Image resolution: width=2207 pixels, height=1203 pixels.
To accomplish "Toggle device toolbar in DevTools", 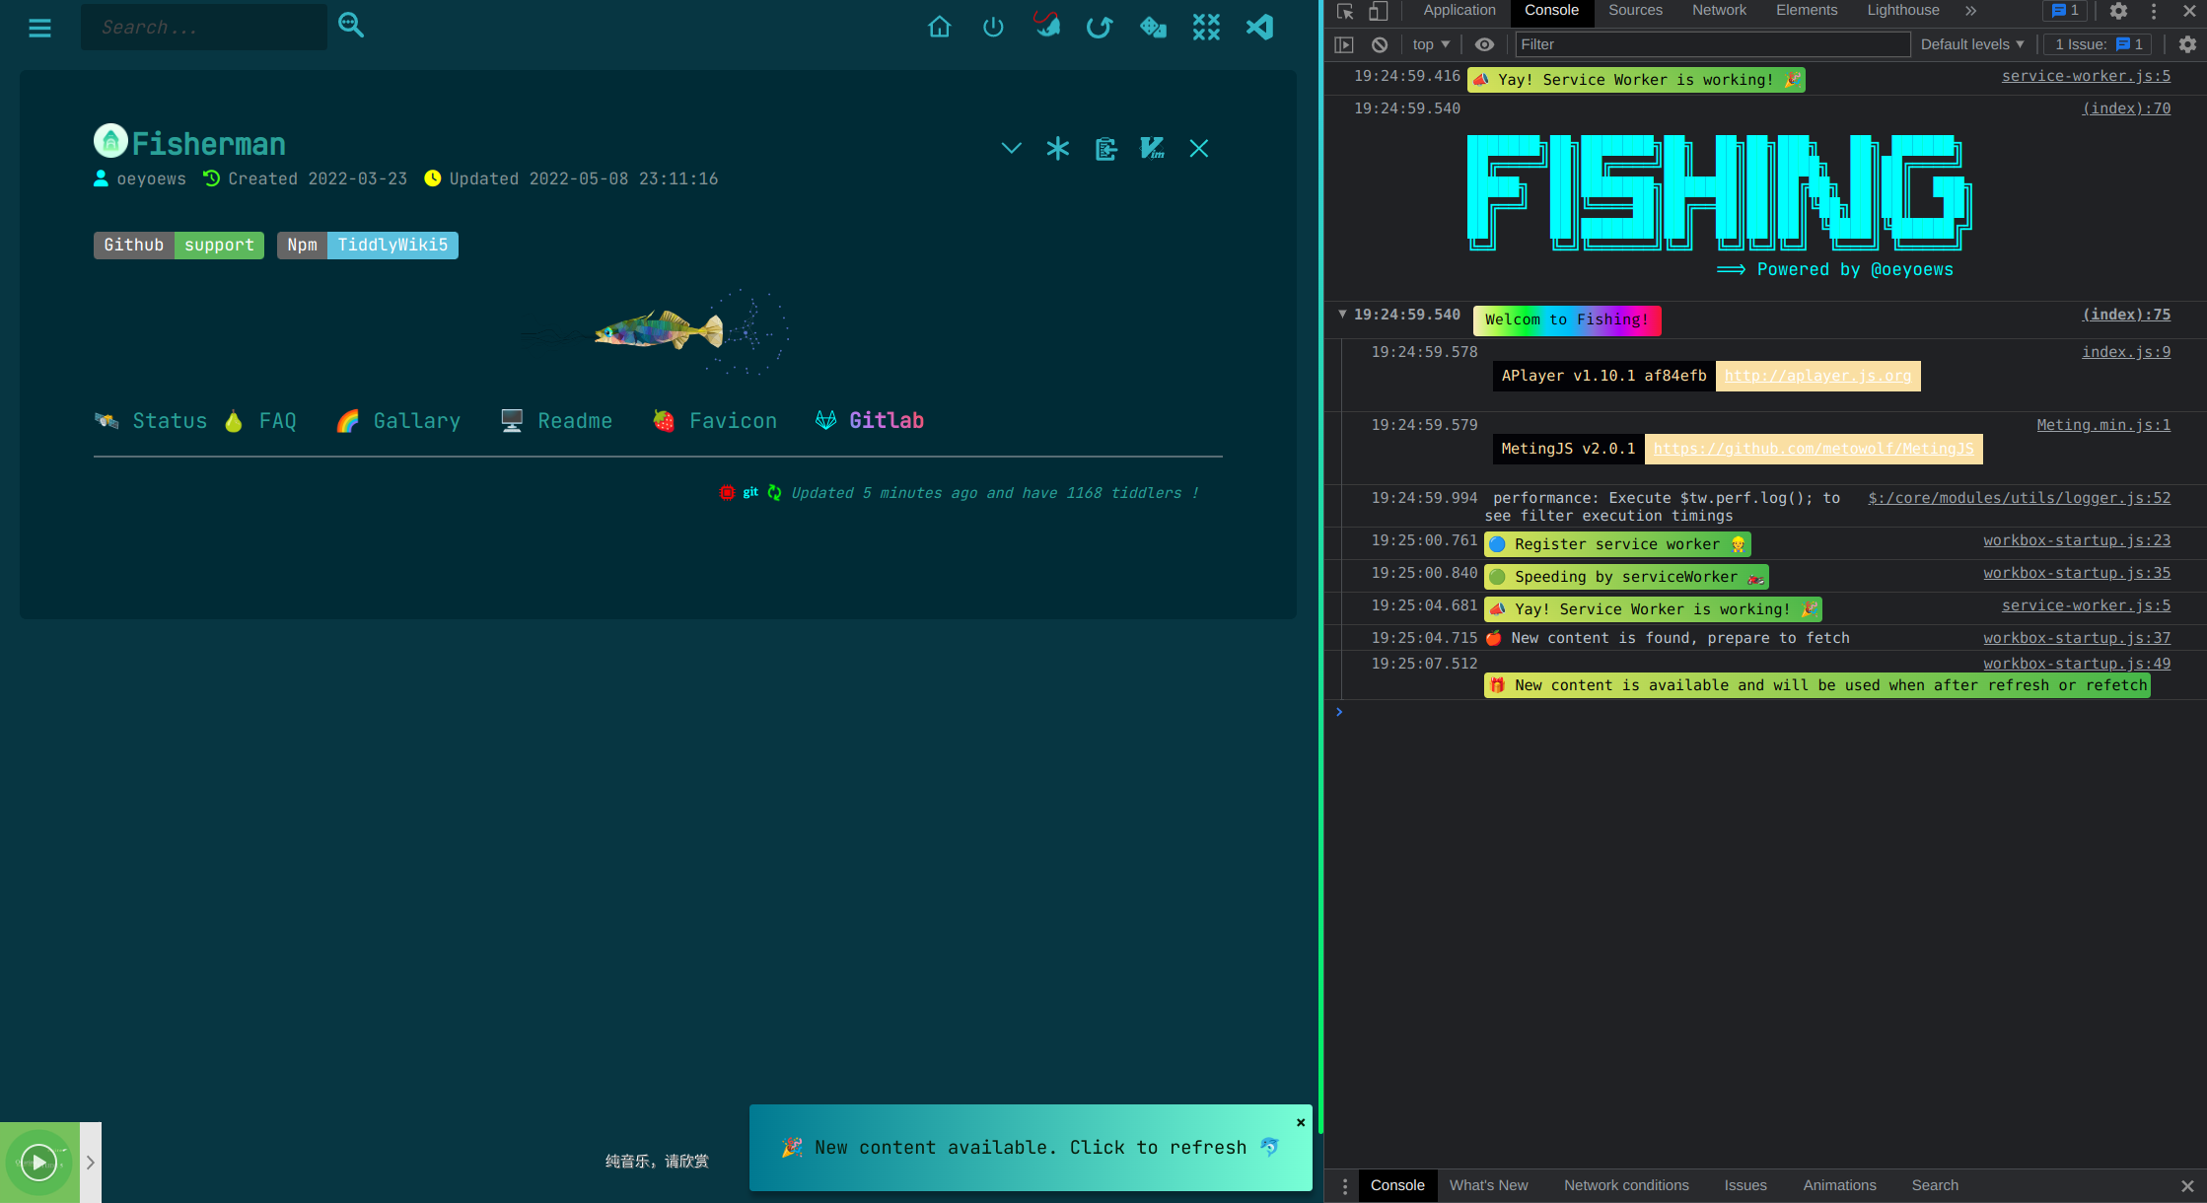I will (1378, 11).
